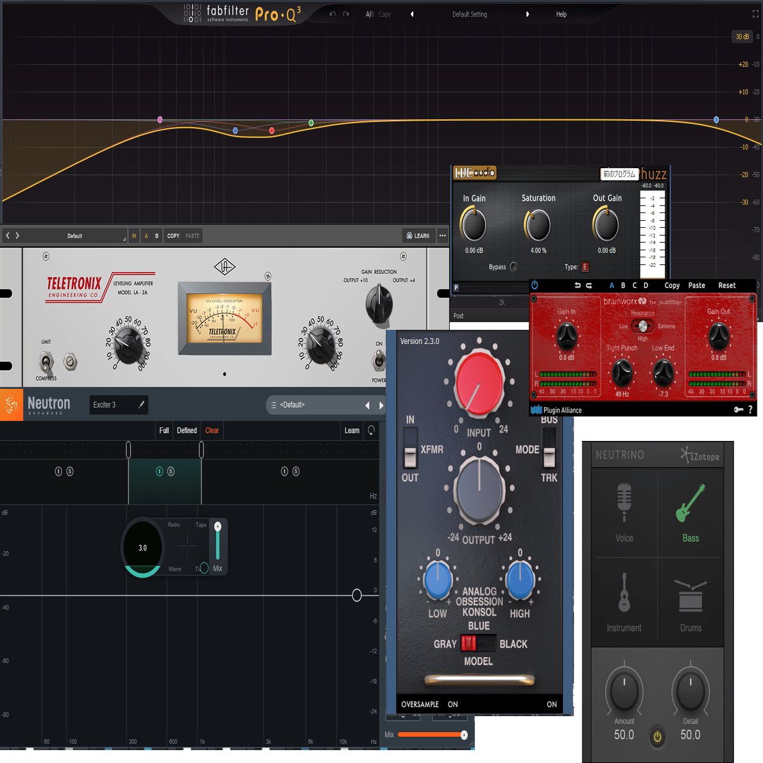Toggle the Resonance switch in bx_subfilter
The width and height of the screenshot is (763, 763).
[x=642, y=326]
